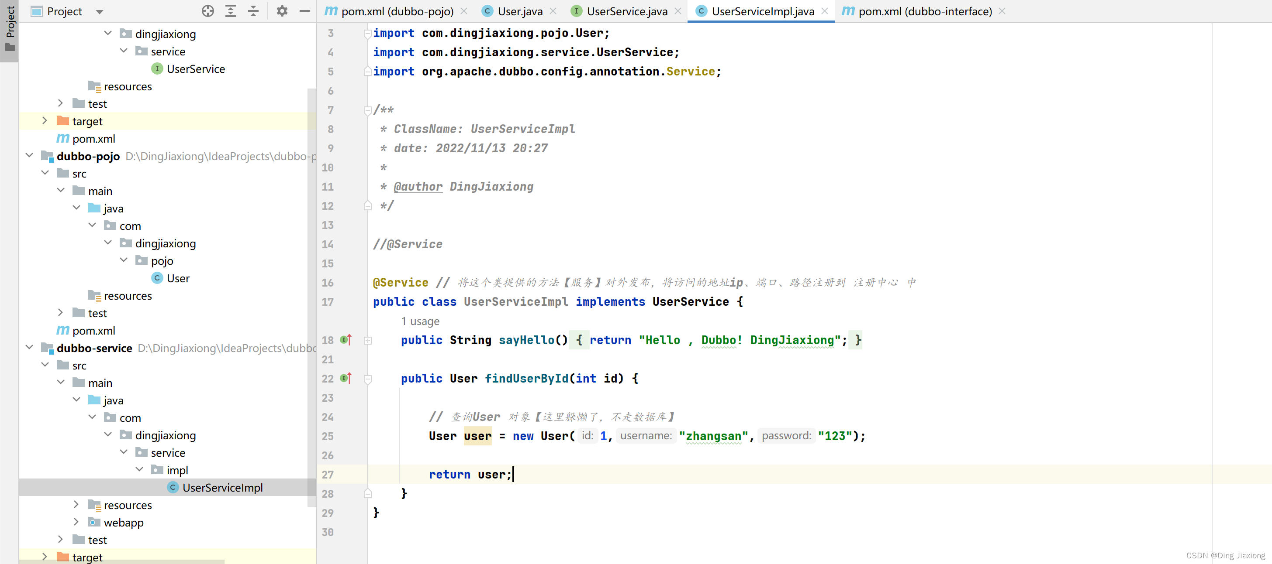Collapse the dubbo-service module node
Viewport: 1272px width, 564px height.
click(x=29, y=348)
